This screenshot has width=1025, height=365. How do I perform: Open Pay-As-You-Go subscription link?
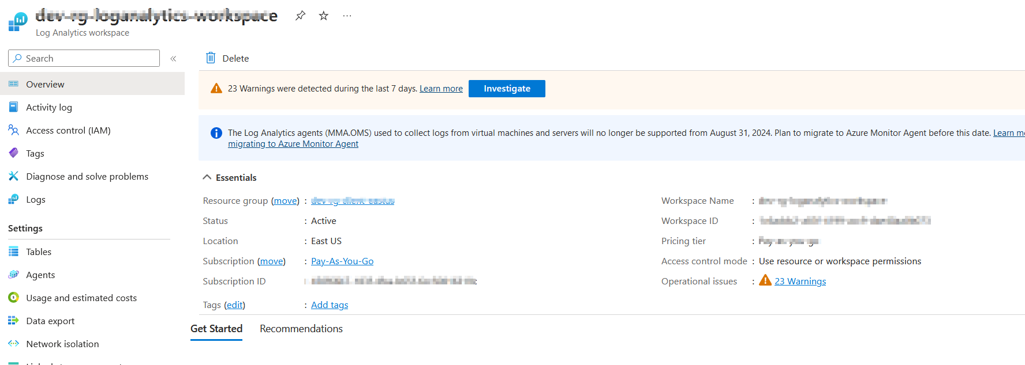pos(342,261)
